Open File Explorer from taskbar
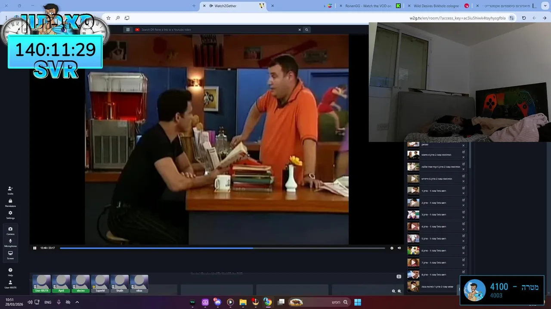Screen dimensions: 551x309 tap(243, 302)
